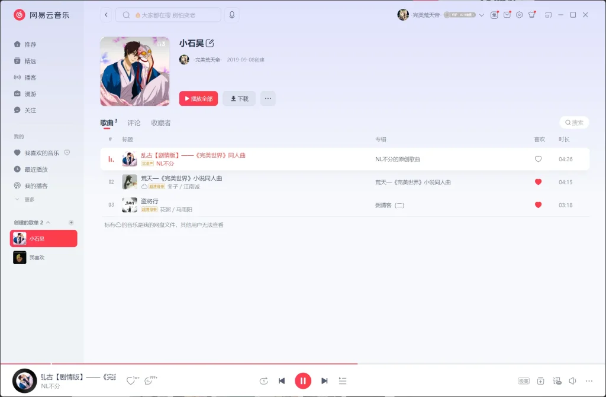
Task: Click the 播放全部 play all button
Action: (x=198, y=99)
